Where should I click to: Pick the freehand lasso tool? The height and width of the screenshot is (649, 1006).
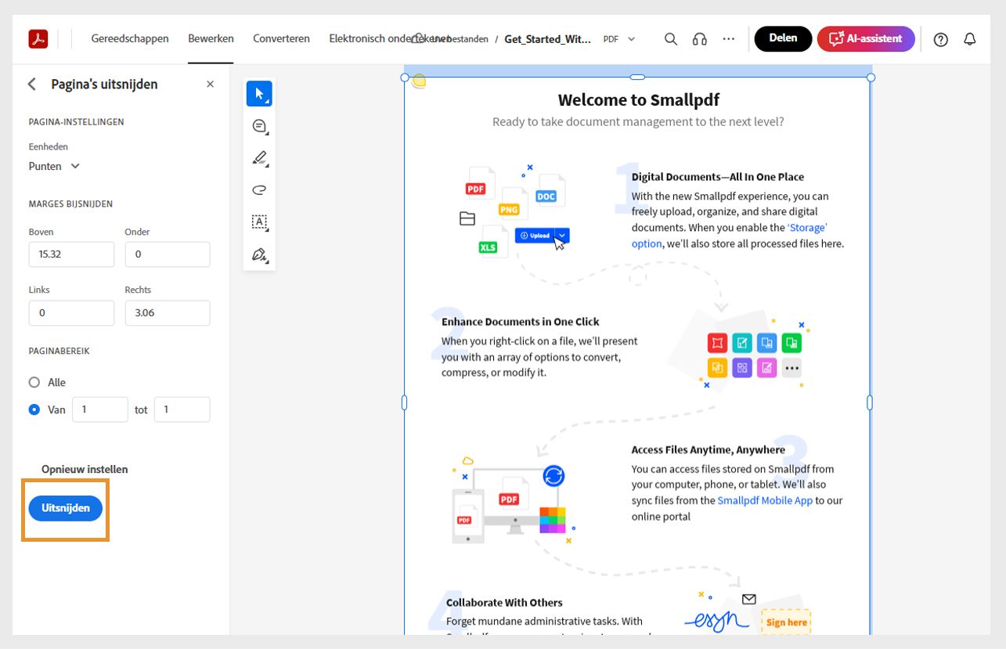tap(258, 189)
